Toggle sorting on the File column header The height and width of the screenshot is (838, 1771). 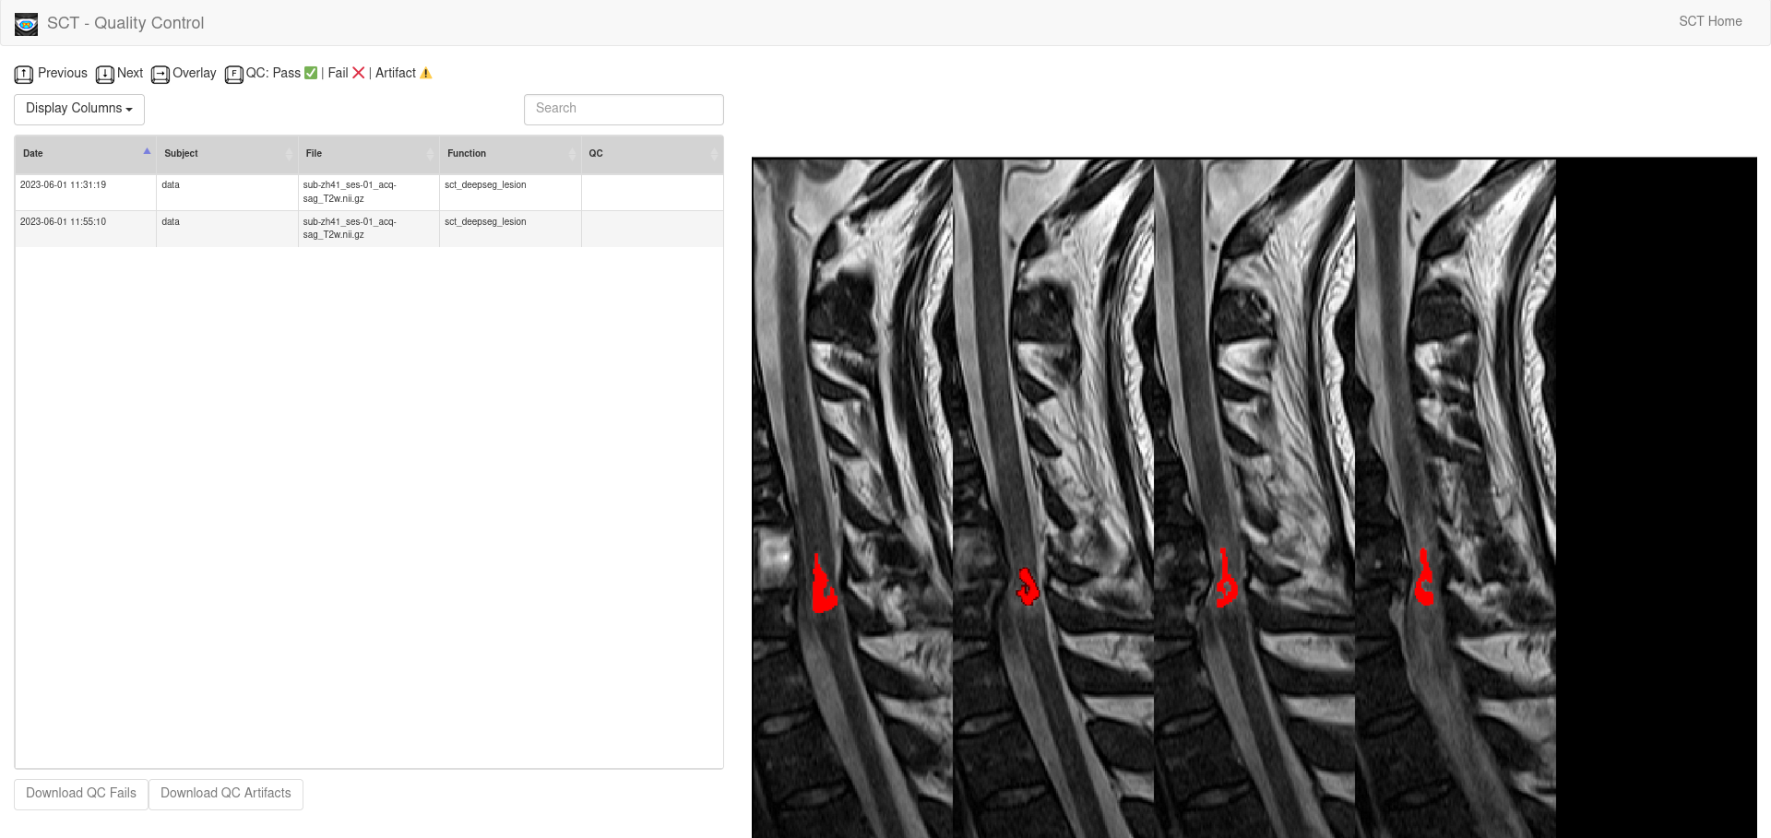pyautogui.click(x=430, y=154)
